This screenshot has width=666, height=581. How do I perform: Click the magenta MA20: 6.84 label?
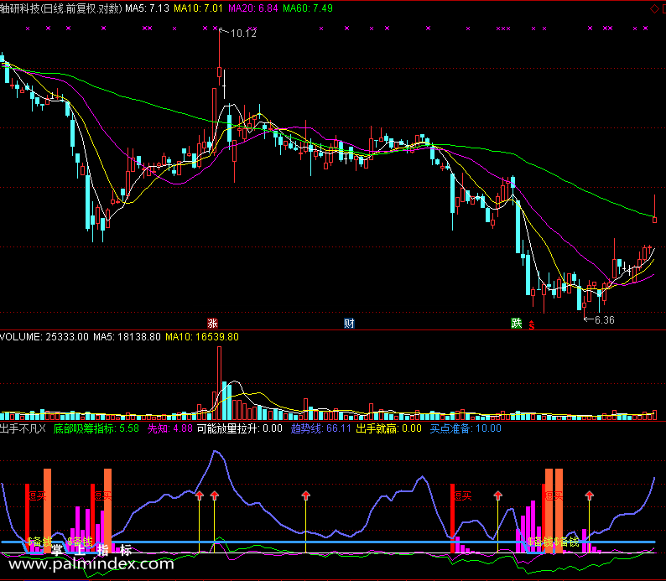[x=253, y=8]
